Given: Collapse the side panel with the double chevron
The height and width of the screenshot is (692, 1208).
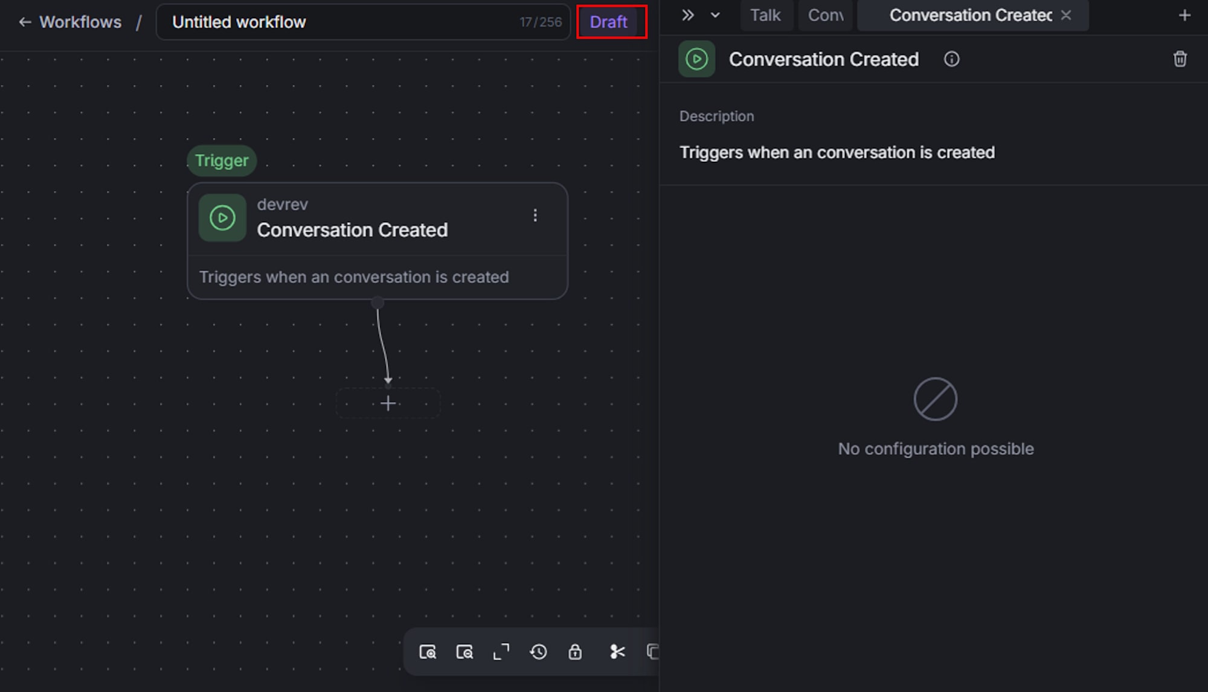Looking at the screenshot, I should click(687, 15).
